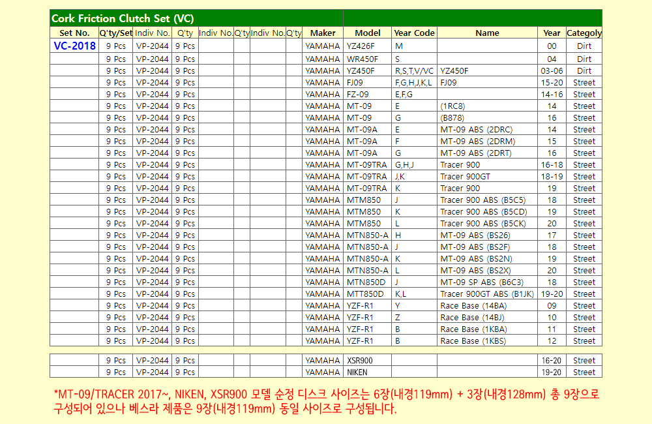Viewport: 652px width, 424px height.
Task: Select 'MT-09 ABS (2DRM)' name
Action: pyautogui.click(x=478, y=141)
